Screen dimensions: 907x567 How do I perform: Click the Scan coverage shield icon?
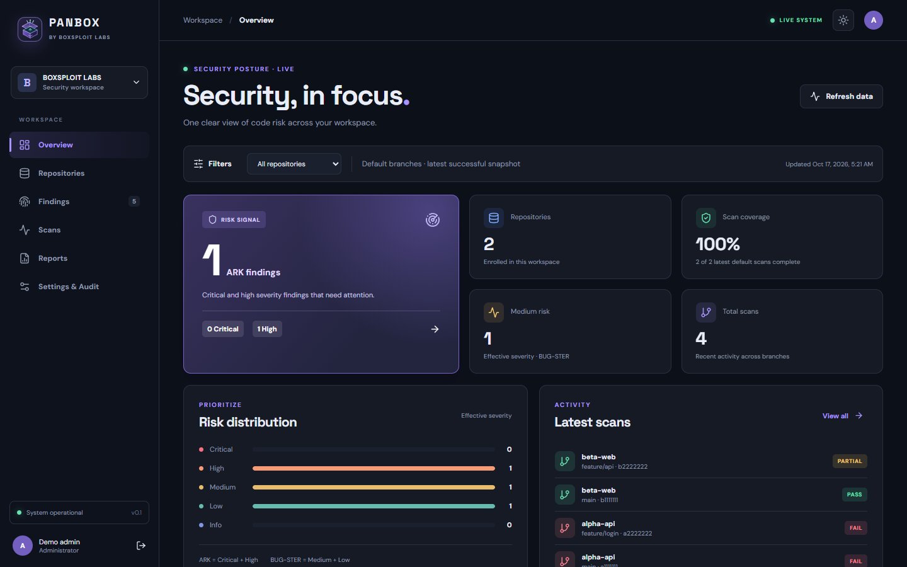[x=706, y=218]
